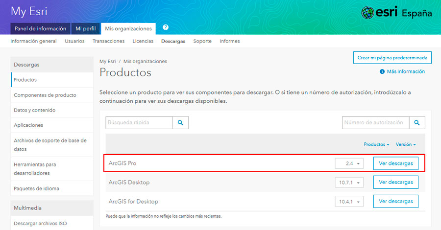Click Crear mi página predeterminada button
Screen dimensions: 441x230
[392, 58]
